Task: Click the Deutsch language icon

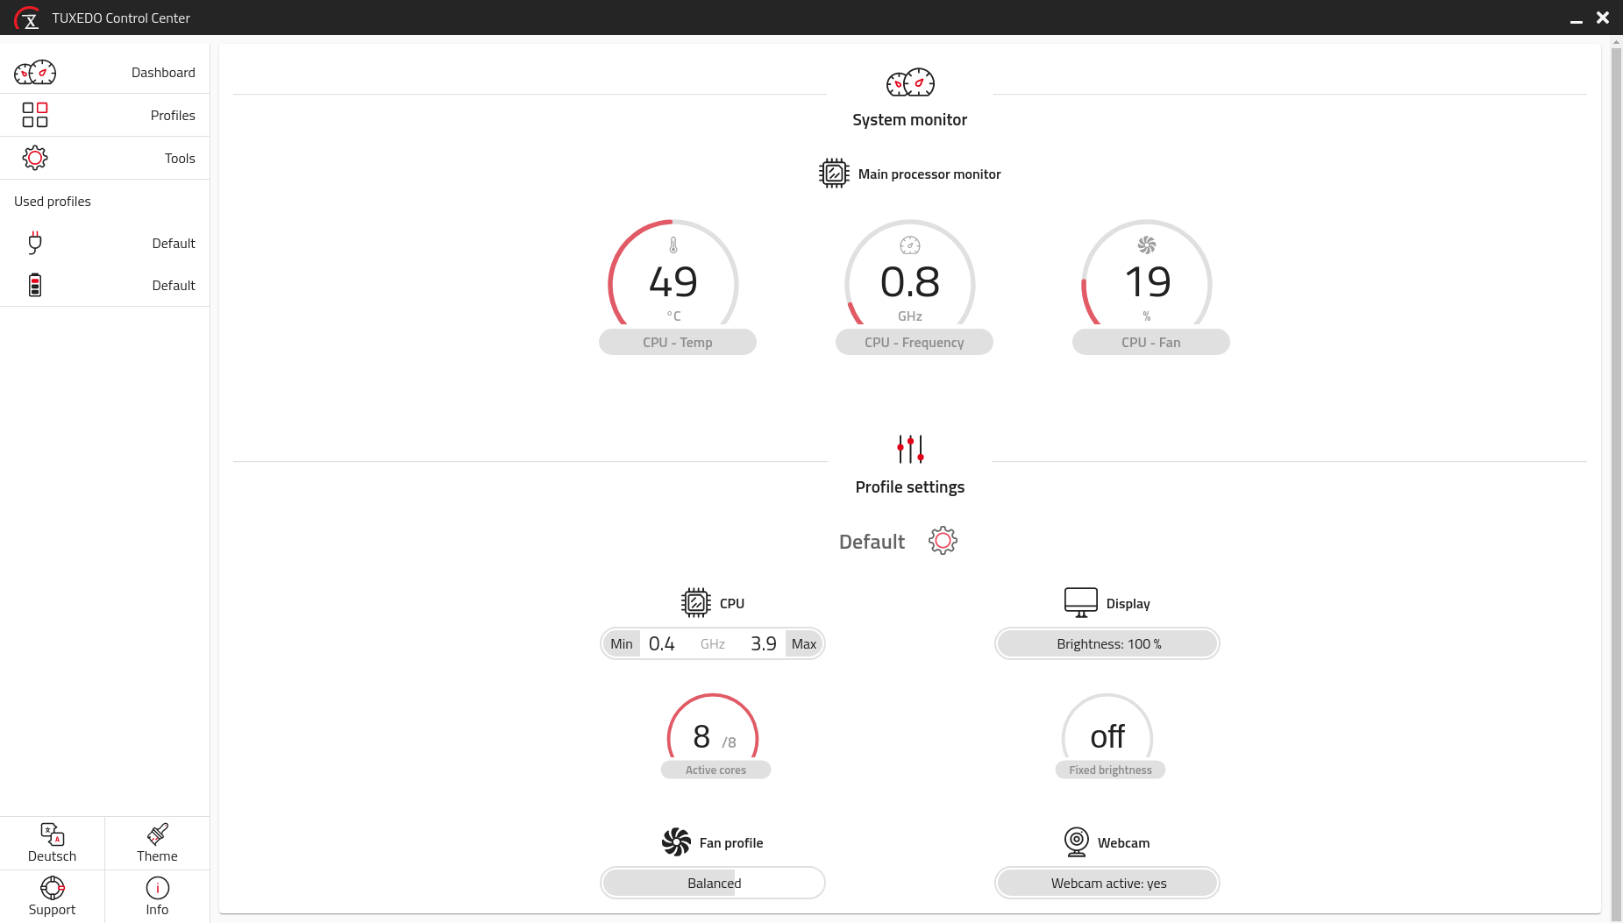Action: click(53, 834)
